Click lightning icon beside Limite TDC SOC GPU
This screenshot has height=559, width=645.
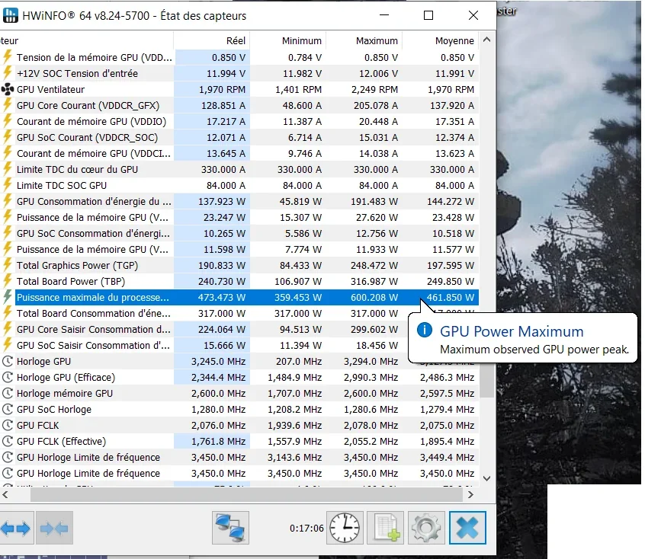[x=7, y=185]
